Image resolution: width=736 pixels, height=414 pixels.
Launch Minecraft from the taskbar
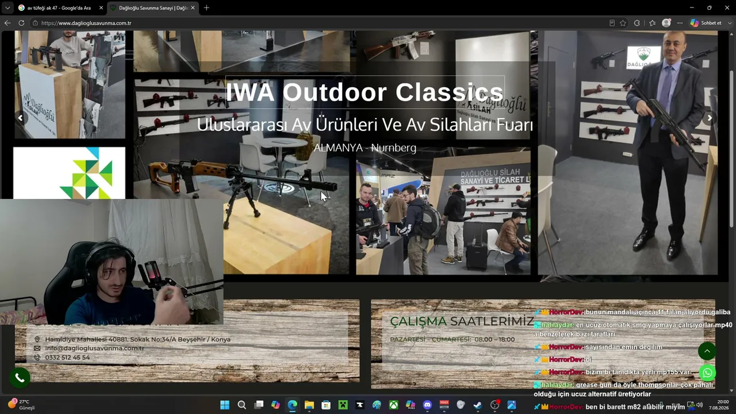tap(343, 405)
